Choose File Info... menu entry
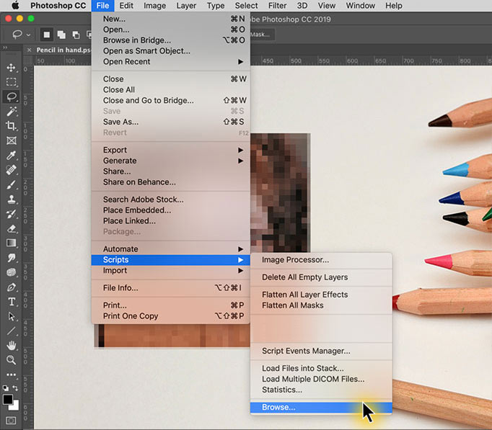The width and height of the screenshot is (492, 430). (x=171, y=288)
